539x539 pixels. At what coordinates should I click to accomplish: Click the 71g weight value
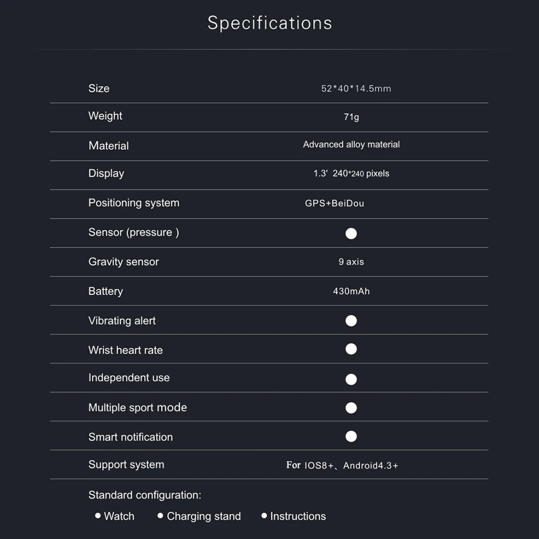point(351,117)
